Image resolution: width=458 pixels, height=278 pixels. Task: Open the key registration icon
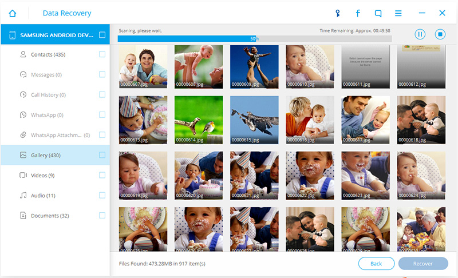click(x=338, y=13)
